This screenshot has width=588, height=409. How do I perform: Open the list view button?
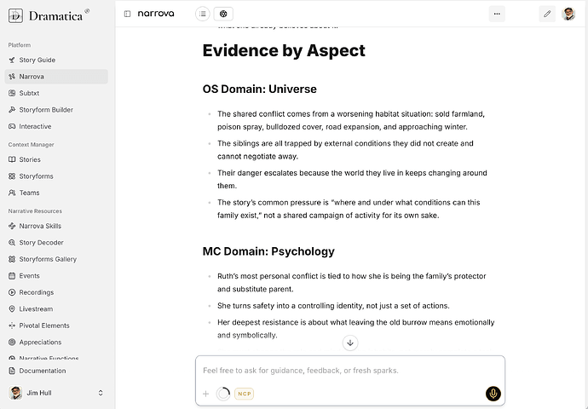coord(203,14)
